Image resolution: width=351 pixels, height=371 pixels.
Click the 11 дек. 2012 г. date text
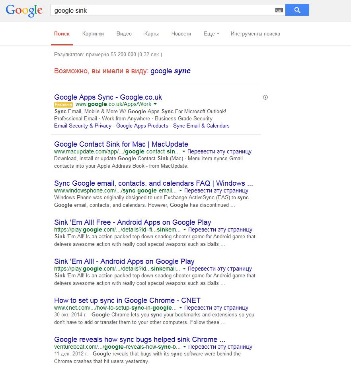click(x=71, y=354)
